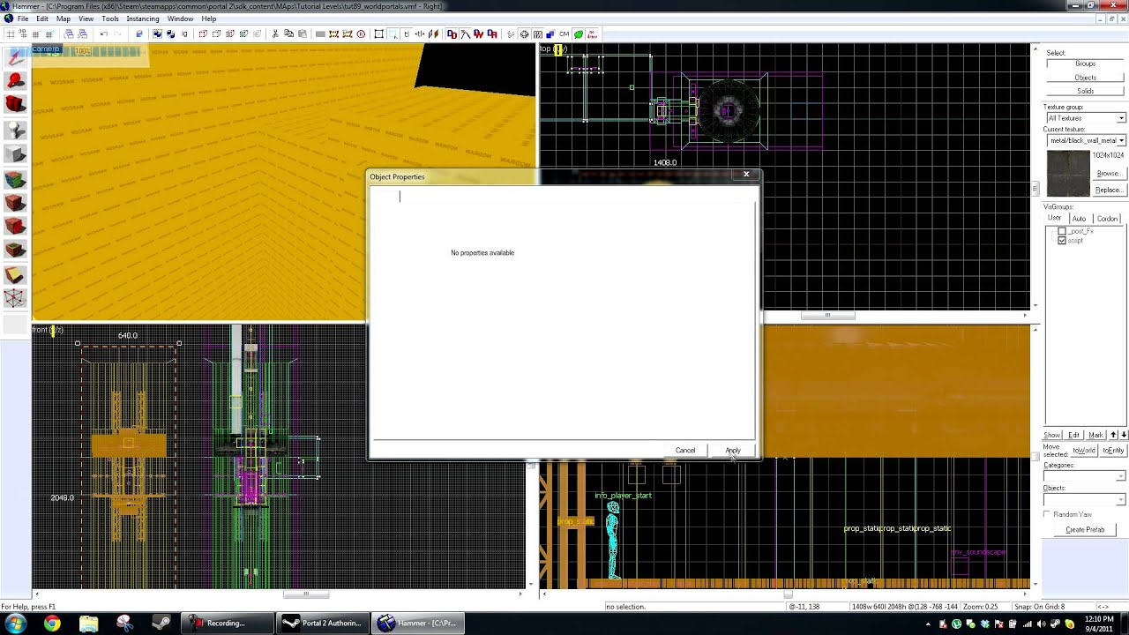Screen dimensions: 1129x635
Task: Click Apply in Object Properties dialog
Action: pyautogui.click(x=733, y=451)
